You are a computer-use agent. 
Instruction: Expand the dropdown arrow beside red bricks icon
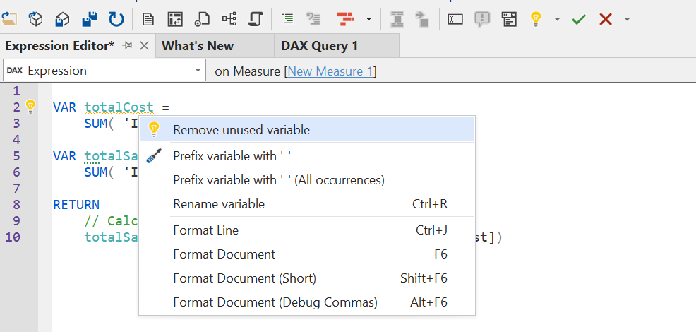tap(368, 19)
